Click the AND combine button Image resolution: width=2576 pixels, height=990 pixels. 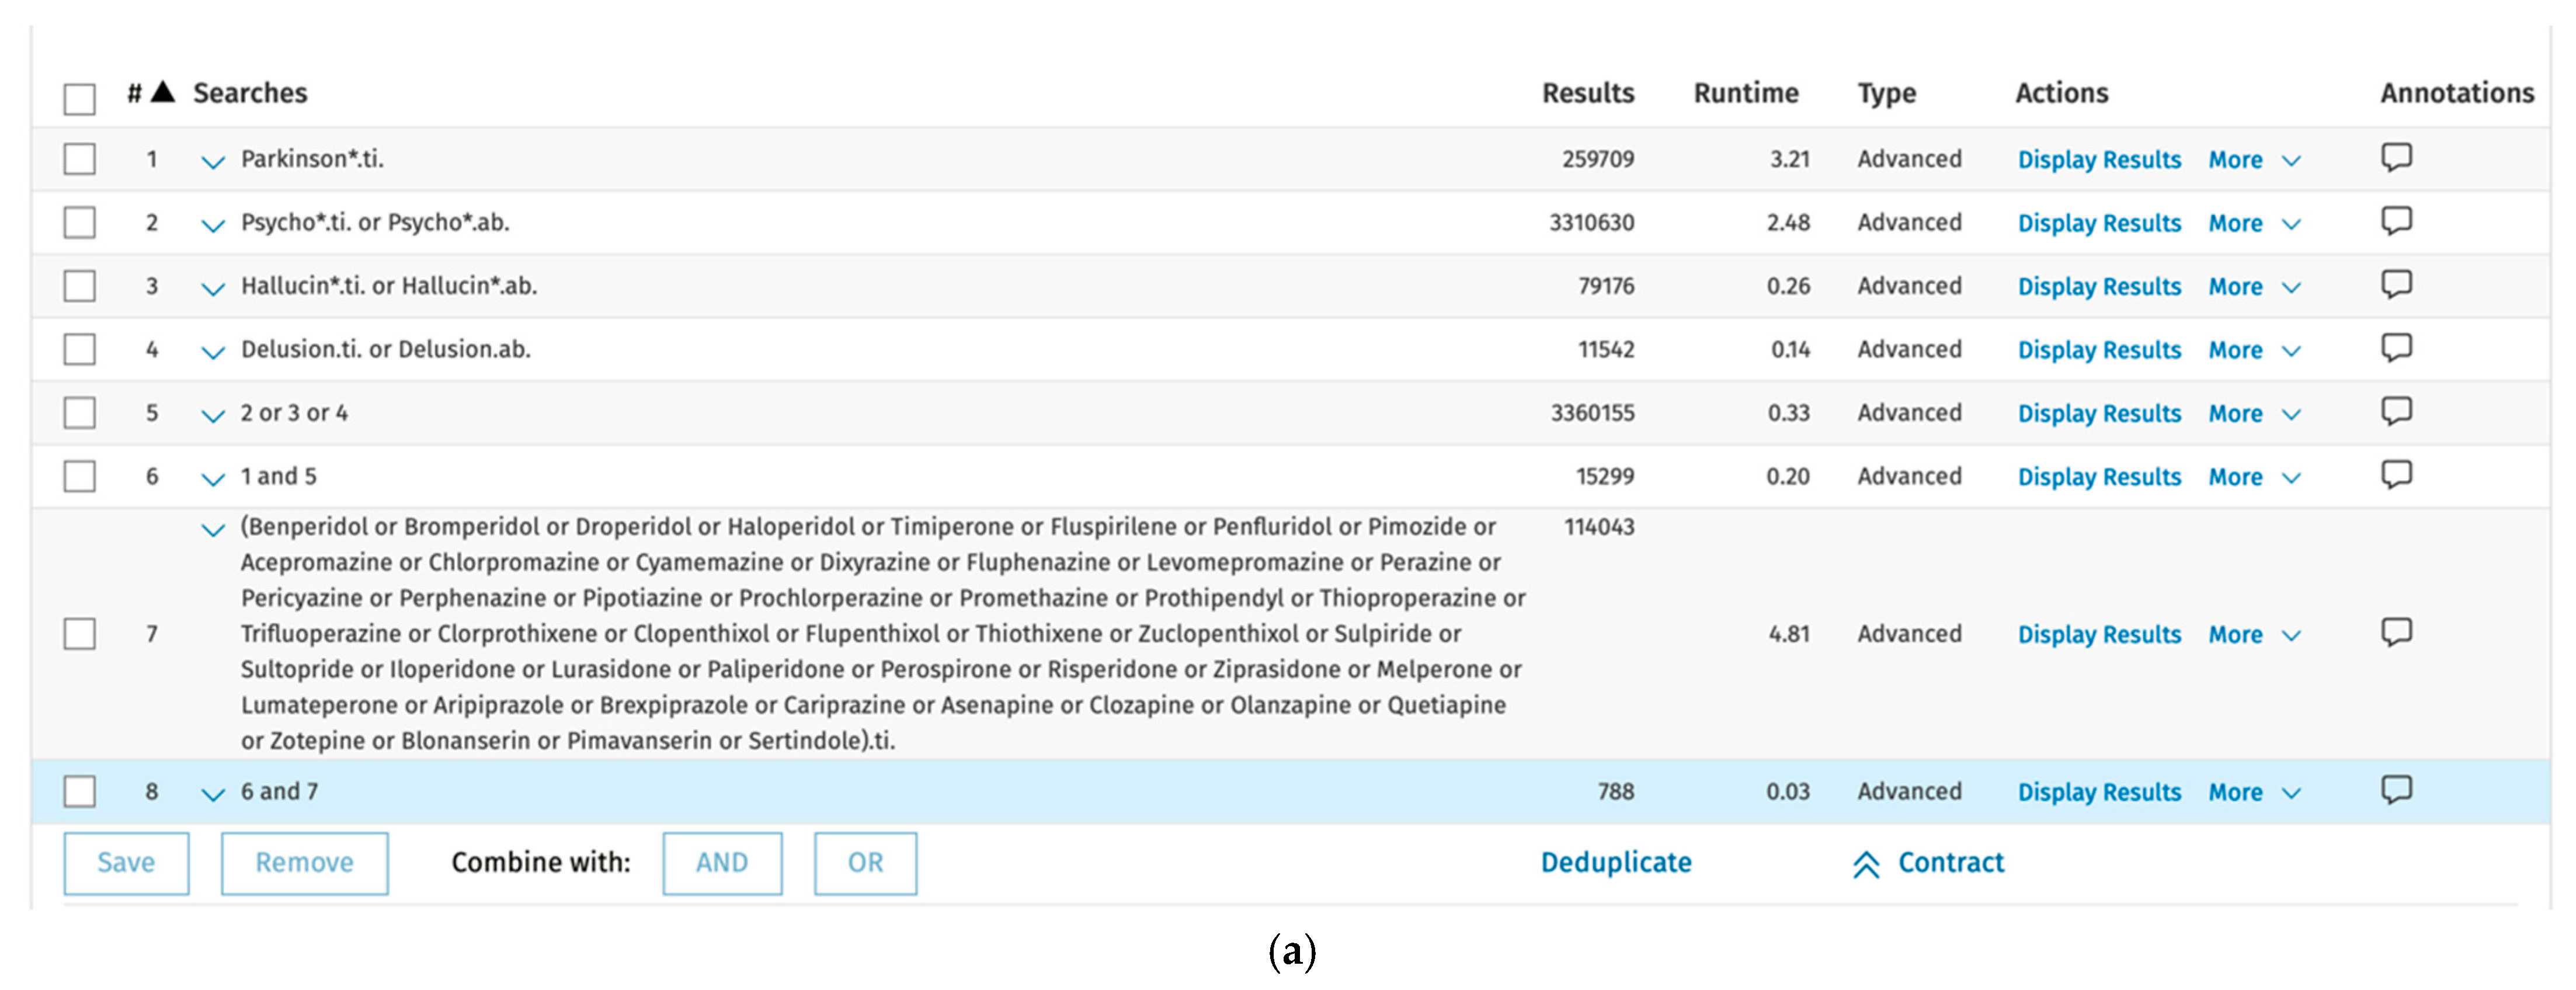(722, 863)
